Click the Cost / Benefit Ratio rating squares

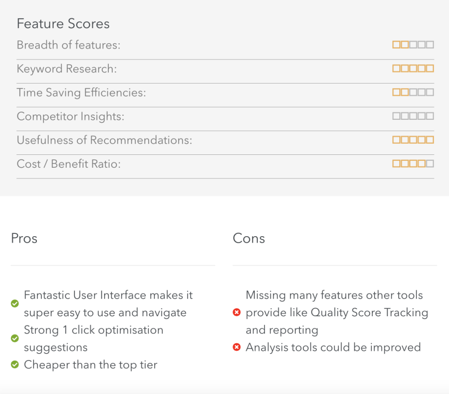click(413, 164)
